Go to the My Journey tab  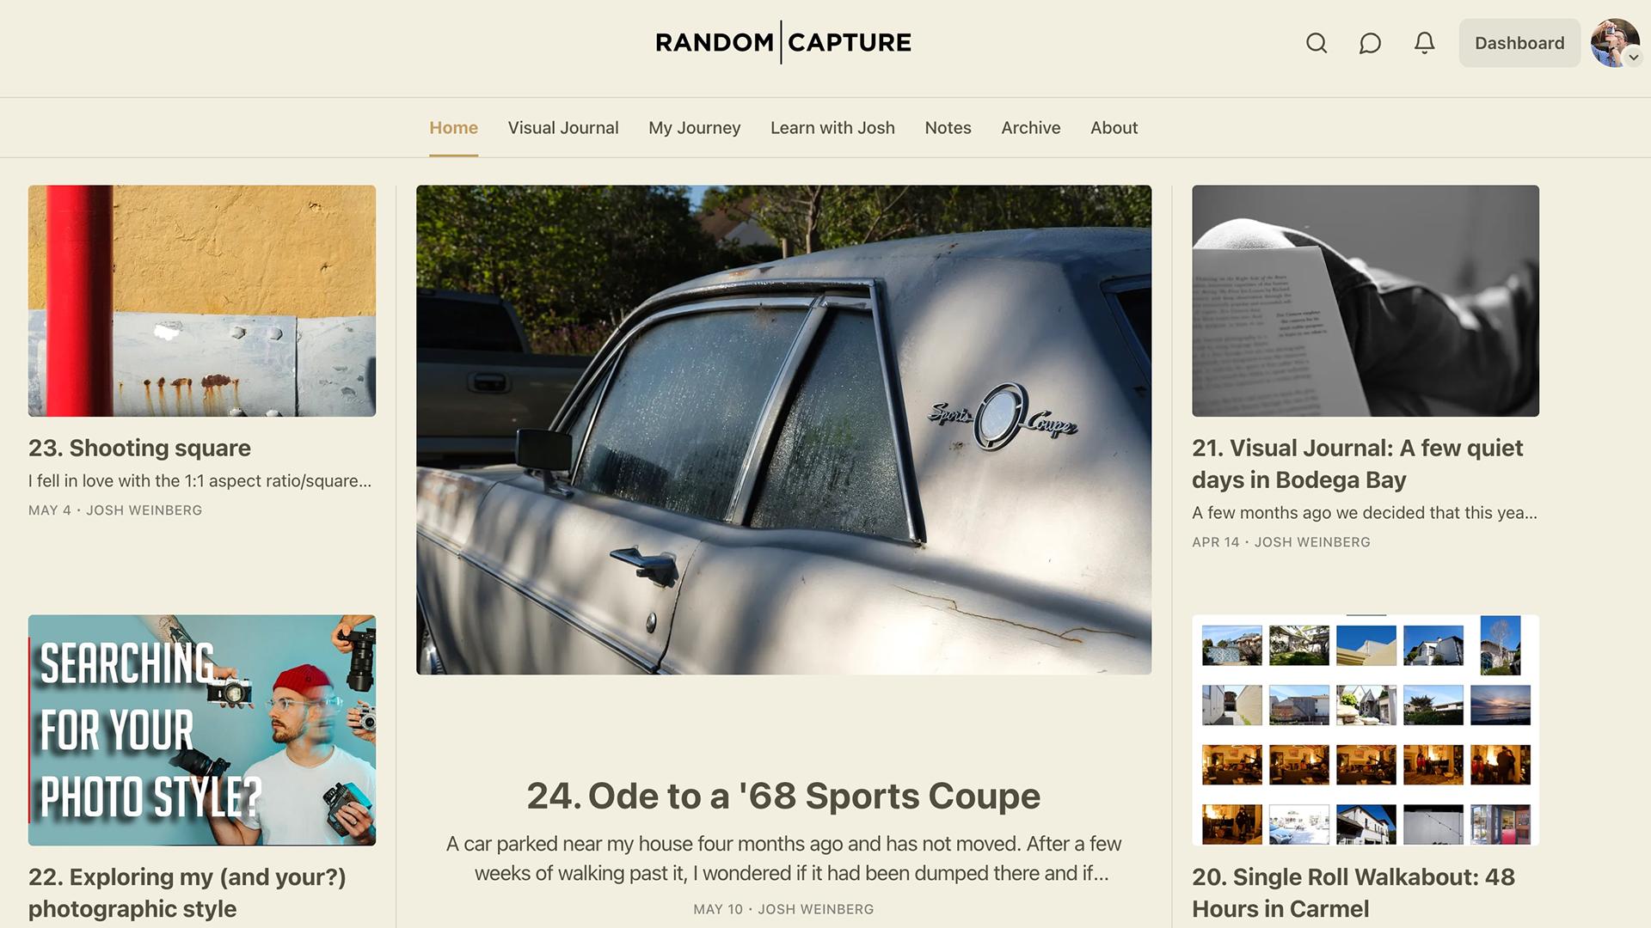695,128
